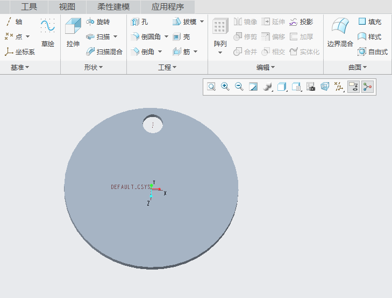Open the display style sphere-cube dropdown
The width and height of the screenshot is (392, 298).
(268, 87)
